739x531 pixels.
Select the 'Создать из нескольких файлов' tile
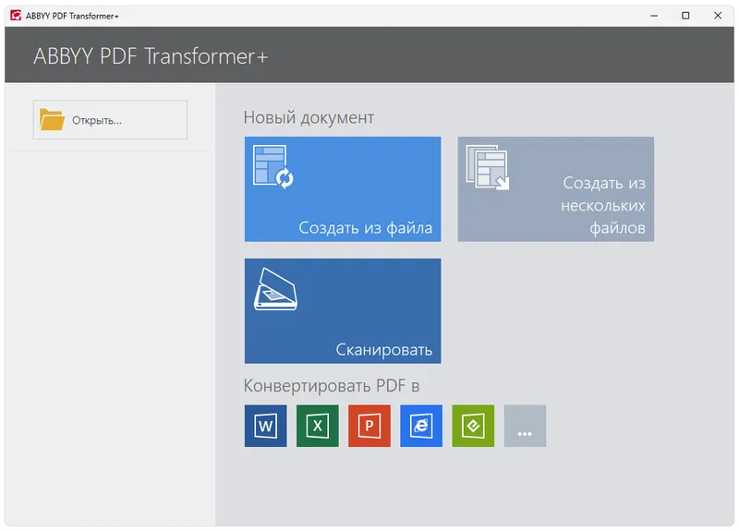(556, 189)
